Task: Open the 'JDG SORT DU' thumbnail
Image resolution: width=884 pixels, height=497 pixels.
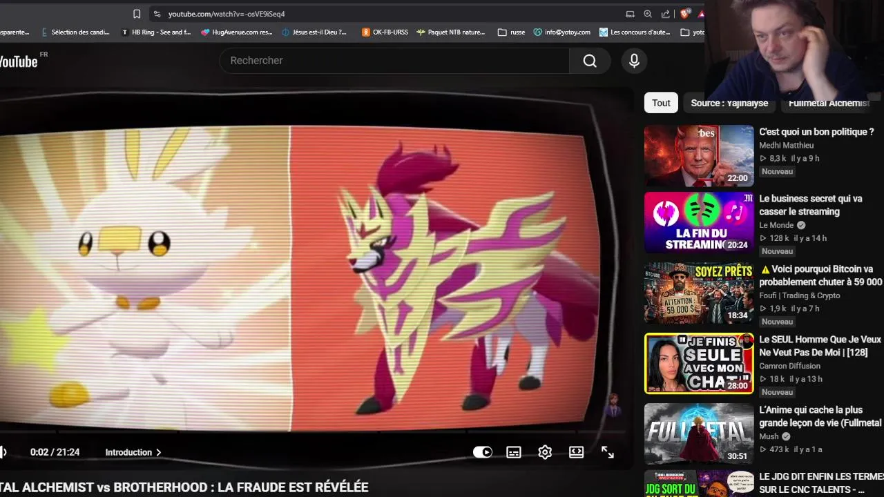Action: pos(699,484)
